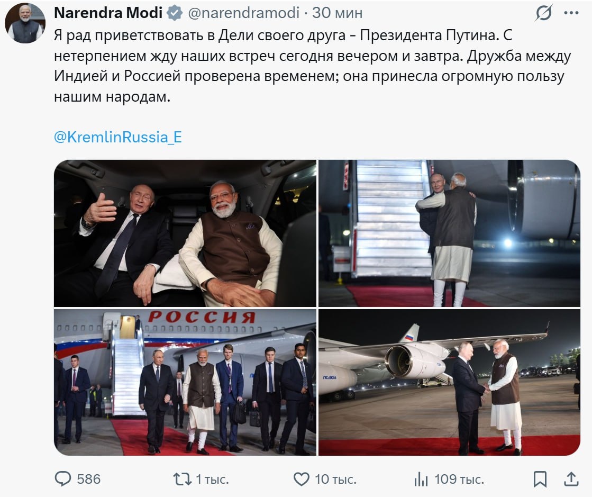Viewport: 592px width, 497px height.
Task: Click the 586 replies count
Action: pyautogui.click(x=89, y=479)
